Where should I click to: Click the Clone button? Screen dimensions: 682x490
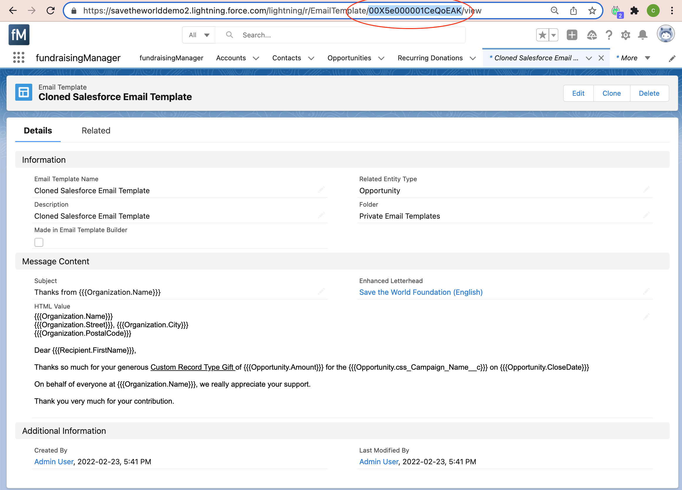[x=611, y=93]
